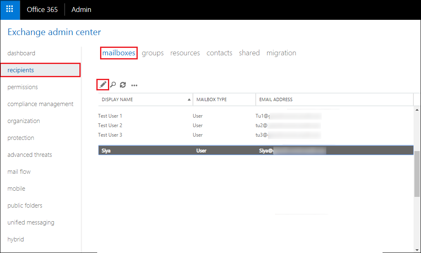The image size is (421, 253).
Task: Select the Test User 3 row
Action: 256,135
